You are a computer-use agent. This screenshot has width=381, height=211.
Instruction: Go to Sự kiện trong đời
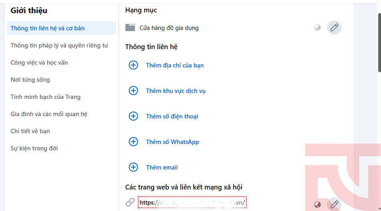(x=34, y=148)
